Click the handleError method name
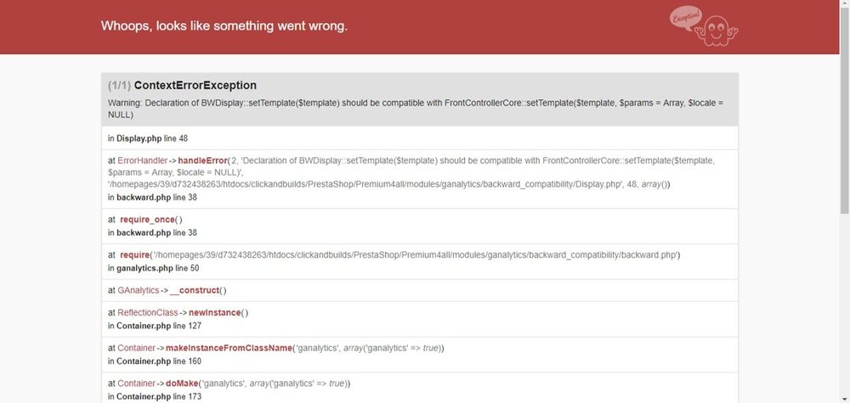 click(x=202, y=160)
